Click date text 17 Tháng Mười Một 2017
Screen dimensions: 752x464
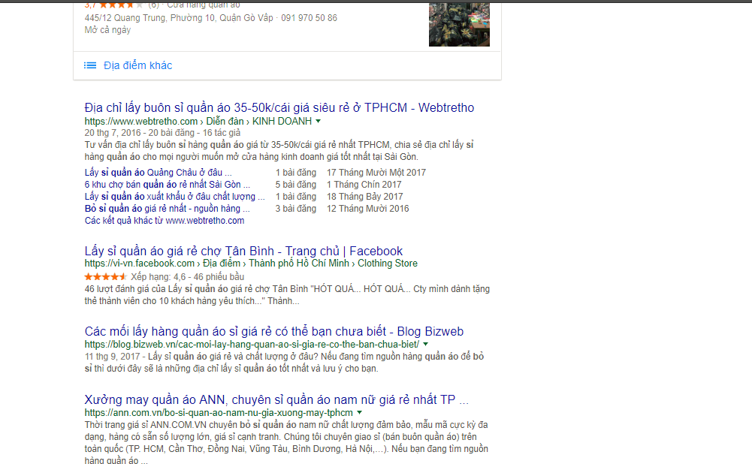pos(376,173)
